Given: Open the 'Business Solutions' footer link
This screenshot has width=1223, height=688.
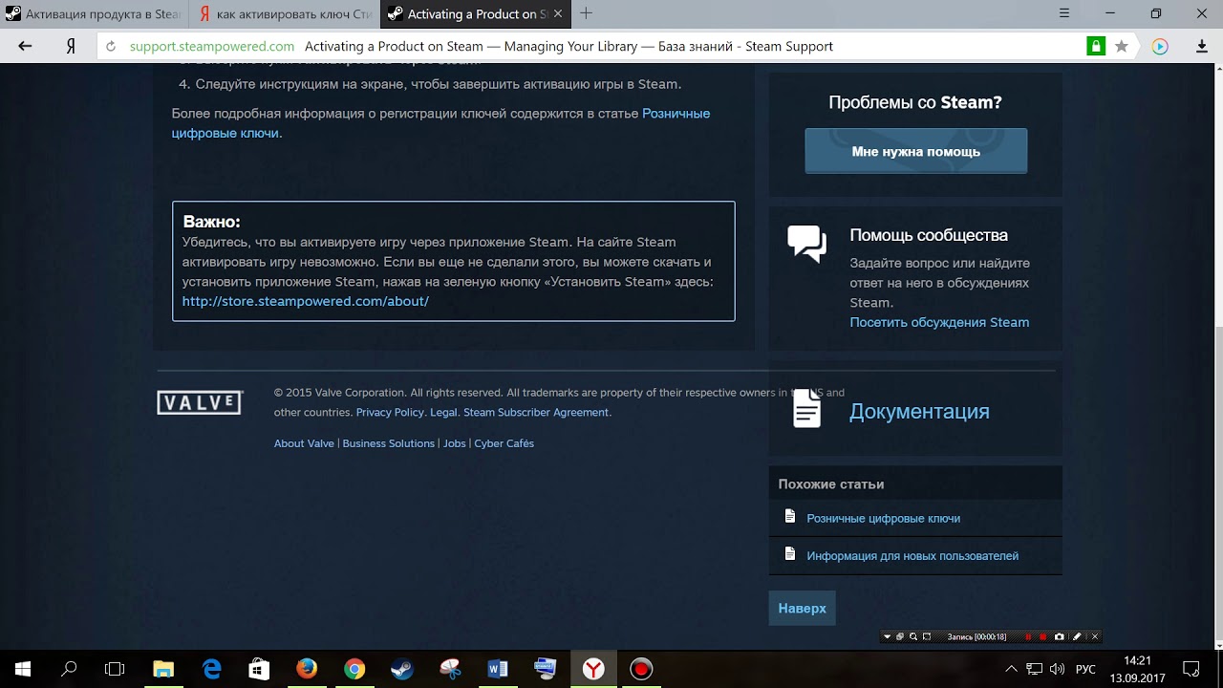Looking at the screenshot, I should 388,443.
